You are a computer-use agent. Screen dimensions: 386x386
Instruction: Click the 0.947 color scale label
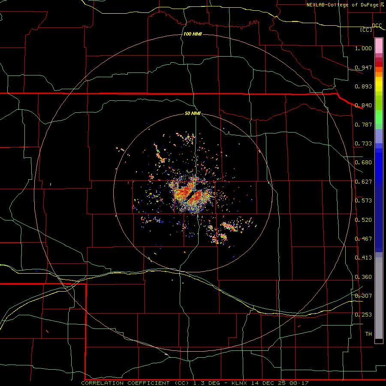(363, 67)
